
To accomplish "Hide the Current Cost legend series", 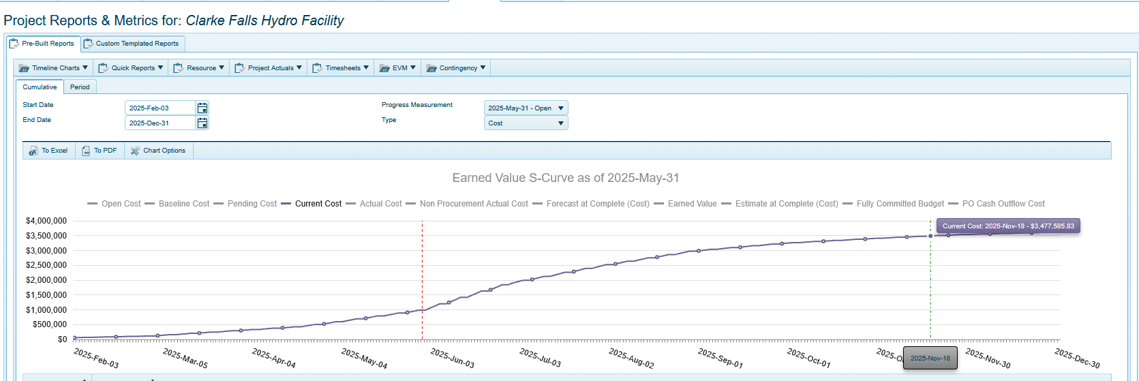I will [311, 204].
